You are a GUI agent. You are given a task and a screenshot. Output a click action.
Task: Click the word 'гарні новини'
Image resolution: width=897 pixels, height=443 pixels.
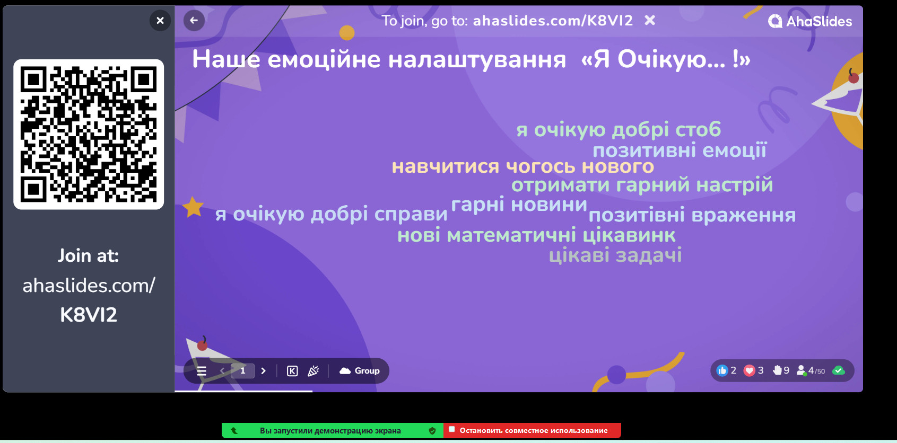point(519,205)
